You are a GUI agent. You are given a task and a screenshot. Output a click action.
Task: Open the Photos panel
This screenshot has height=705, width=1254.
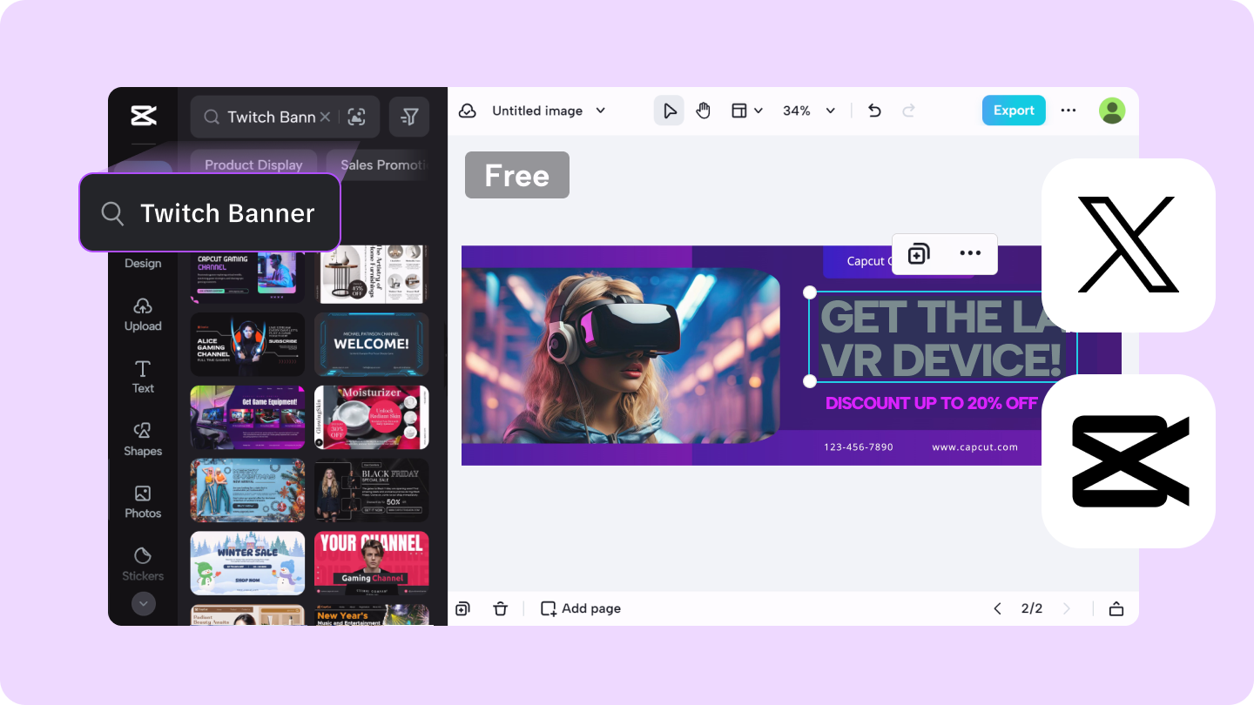142,503
